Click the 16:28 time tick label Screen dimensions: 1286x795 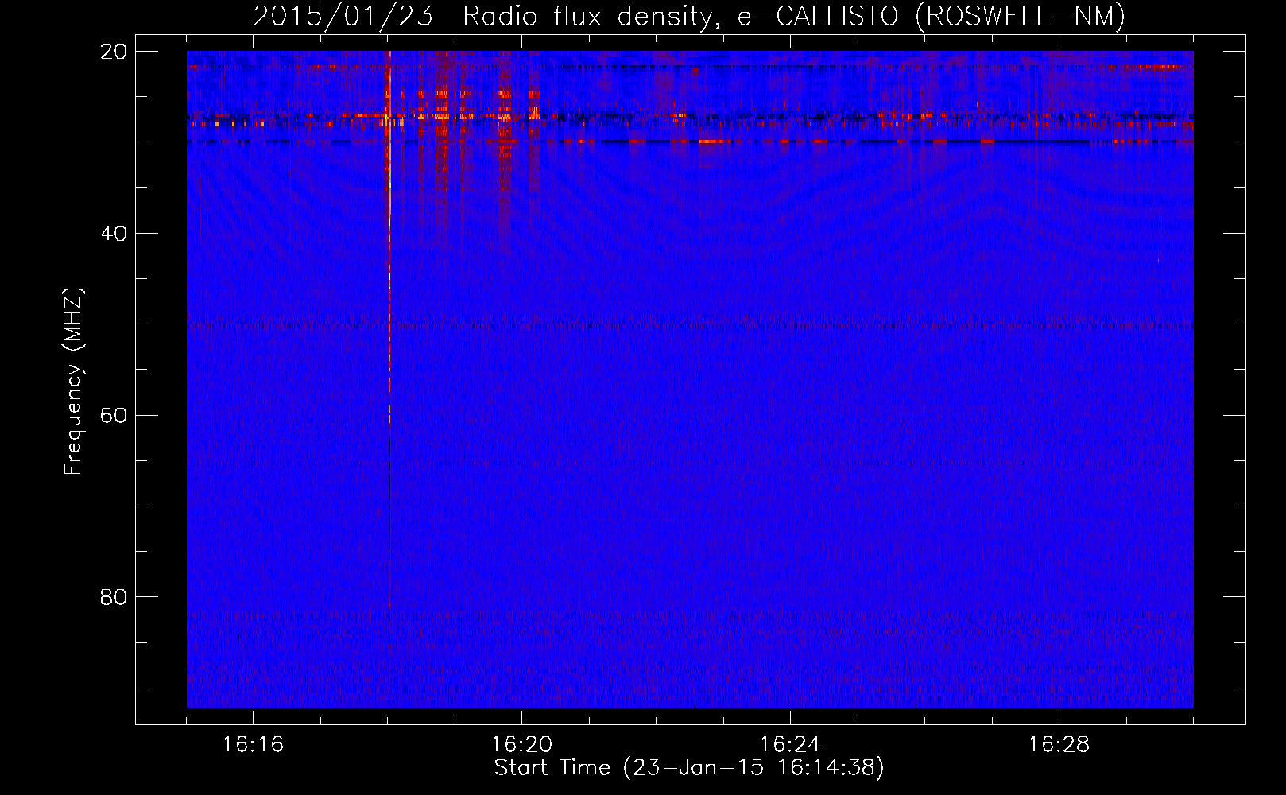(x=1059, y=745)
